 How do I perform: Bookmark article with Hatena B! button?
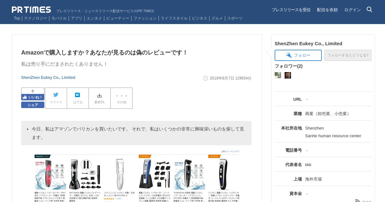(78, 98)
